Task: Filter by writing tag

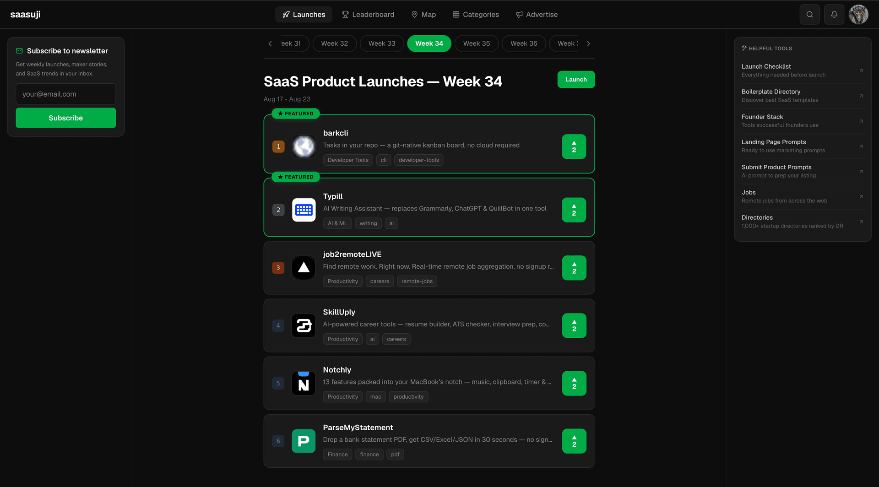Action: pos(368,223)
